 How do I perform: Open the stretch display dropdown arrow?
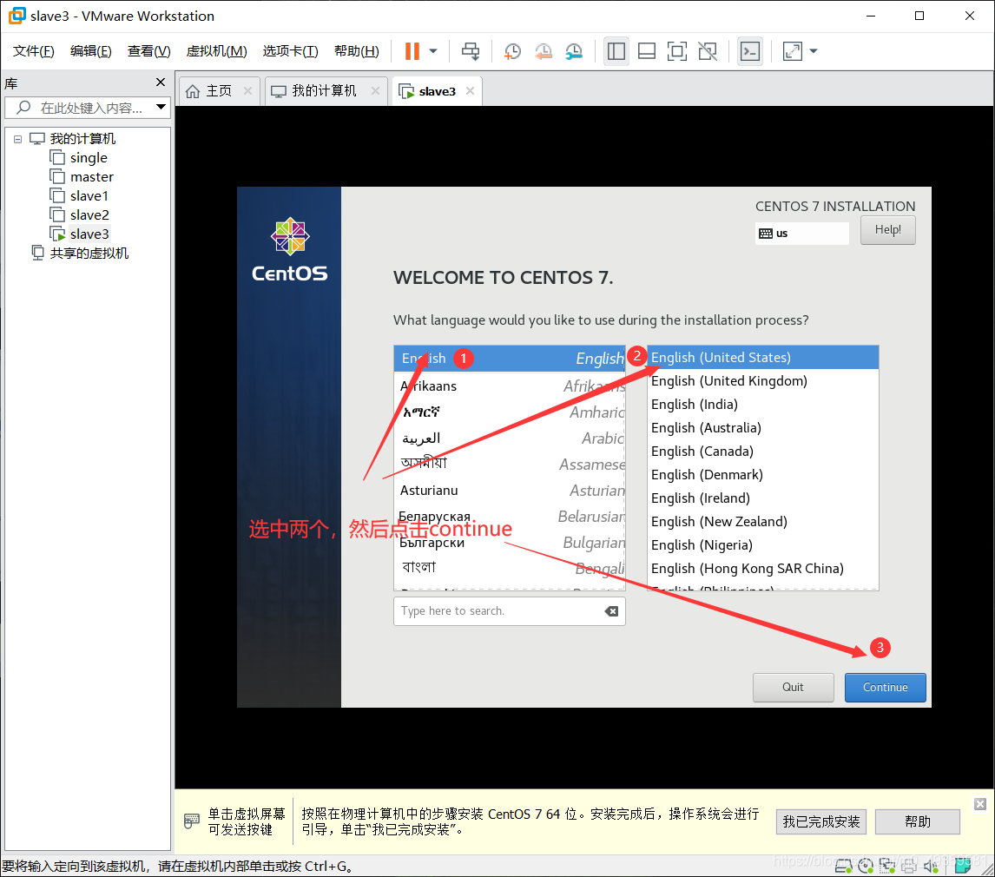[814, 50]
